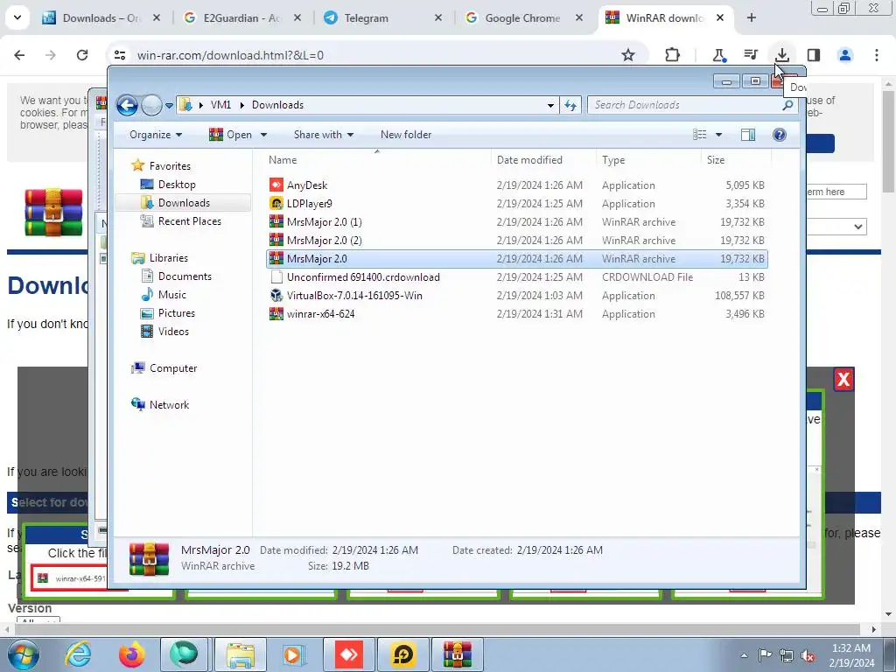This screenshot has width=896, height=672.
Task: Launch Firefox from the taskbar
Action: [131, 654]
